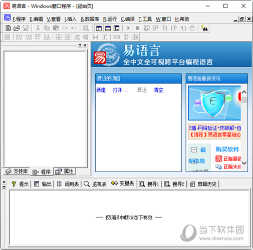Image resolution: width=253 pixels, height=250 pixels.
Task: Click the view-window icon next to Stop
Action: point(146,28)
